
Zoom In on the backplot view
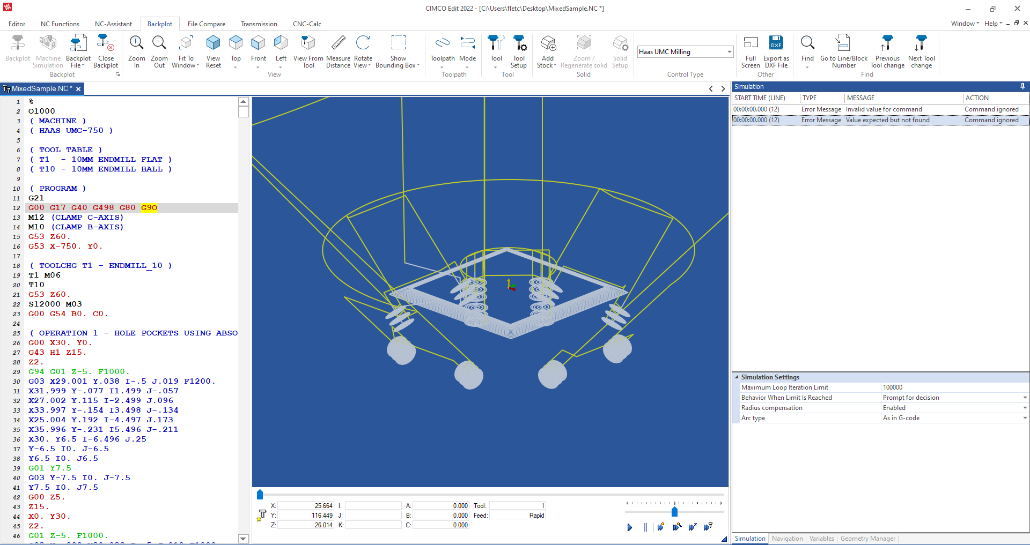136,51
